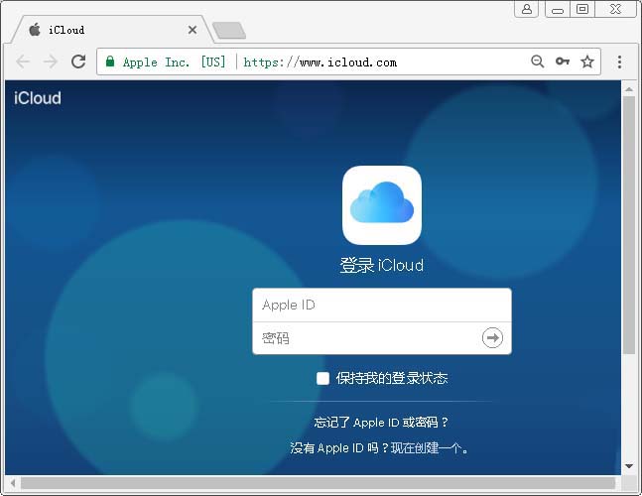Open the zoom magnifier in address bar
Image resolution: width=642 pixels, height=496 pixels.
[x=537, y=62]
